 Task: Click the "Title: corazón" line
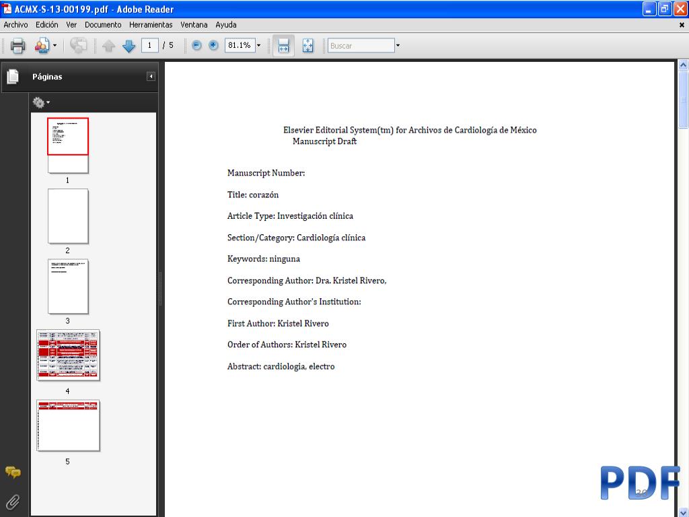pos(253,195)
